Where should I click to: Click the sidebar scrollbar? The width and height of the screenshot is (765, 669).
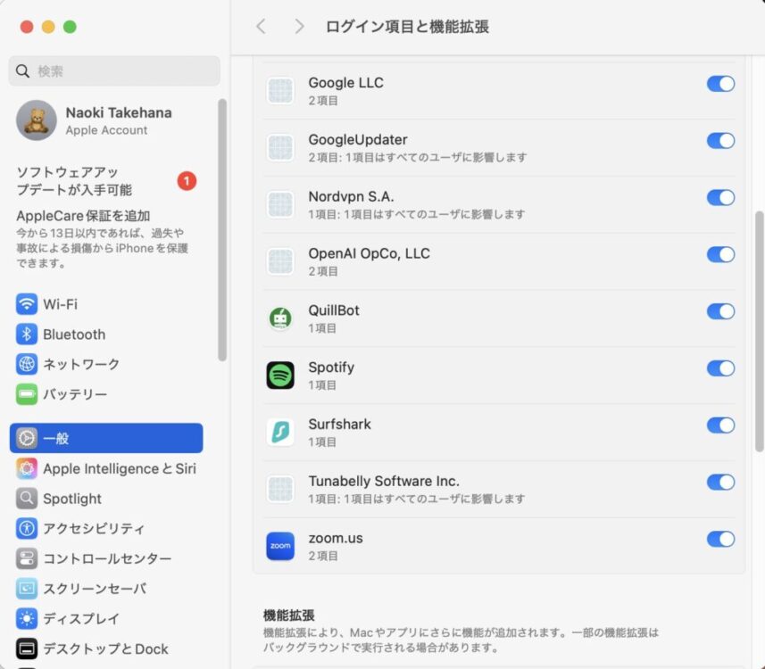pyautogui.click(x=222, y=229)
